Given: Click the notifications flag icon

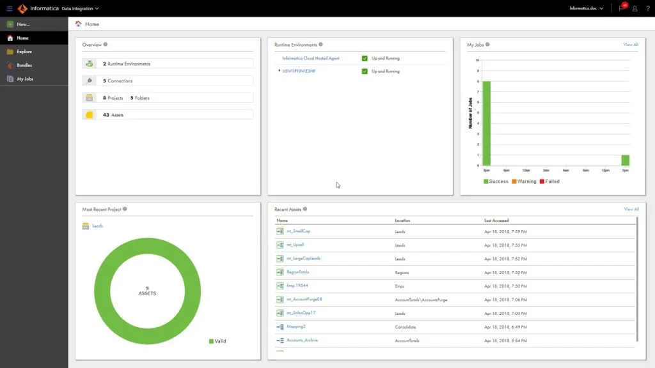Looking at the screenshot, I should click(621, 8).
